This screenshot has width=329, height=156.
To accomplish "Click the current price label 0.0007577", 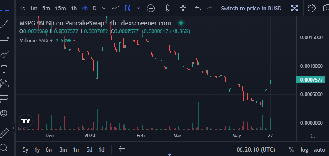I will click(x=311, y=80).
